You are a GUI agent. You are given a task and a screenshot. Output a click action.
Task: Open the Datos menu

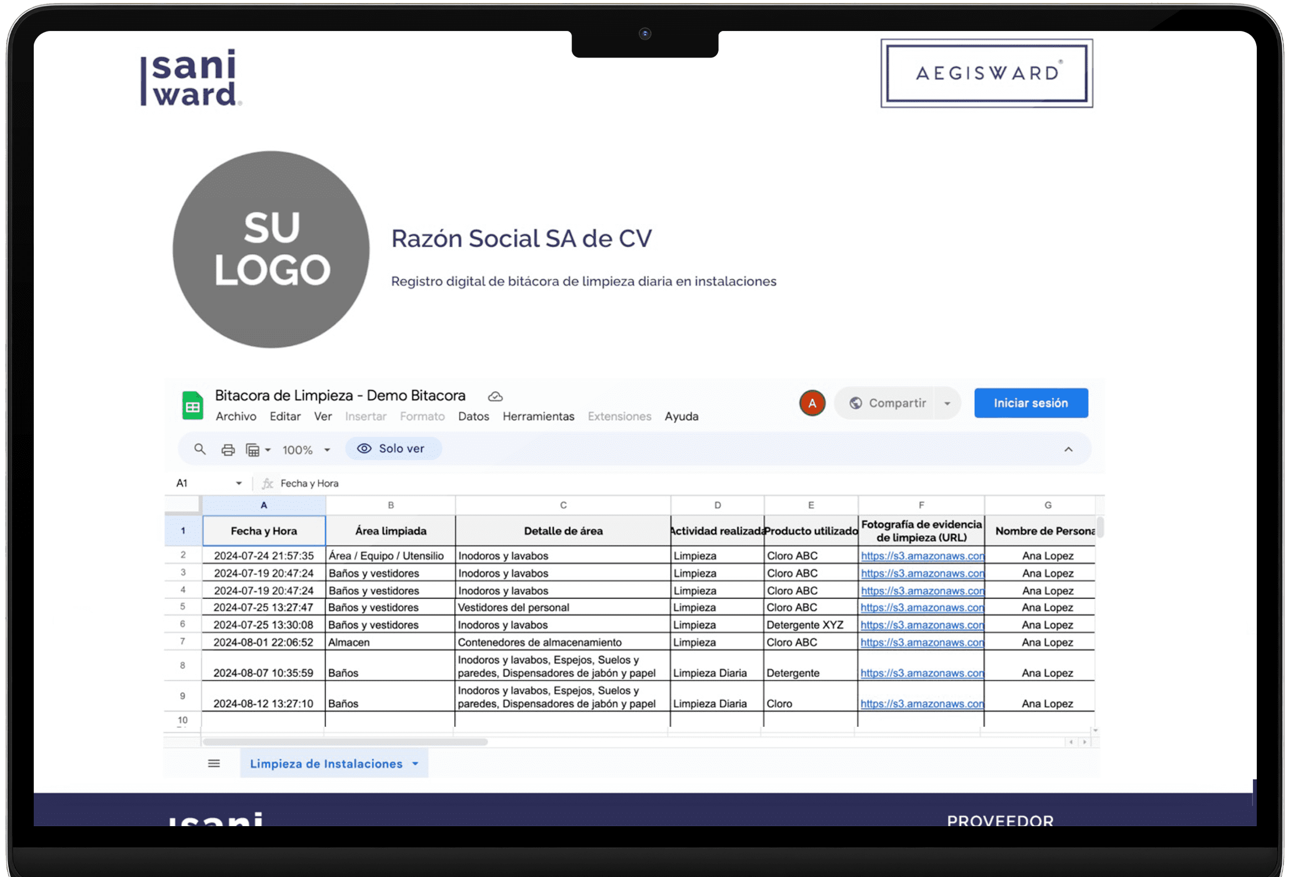pos(474,416)
